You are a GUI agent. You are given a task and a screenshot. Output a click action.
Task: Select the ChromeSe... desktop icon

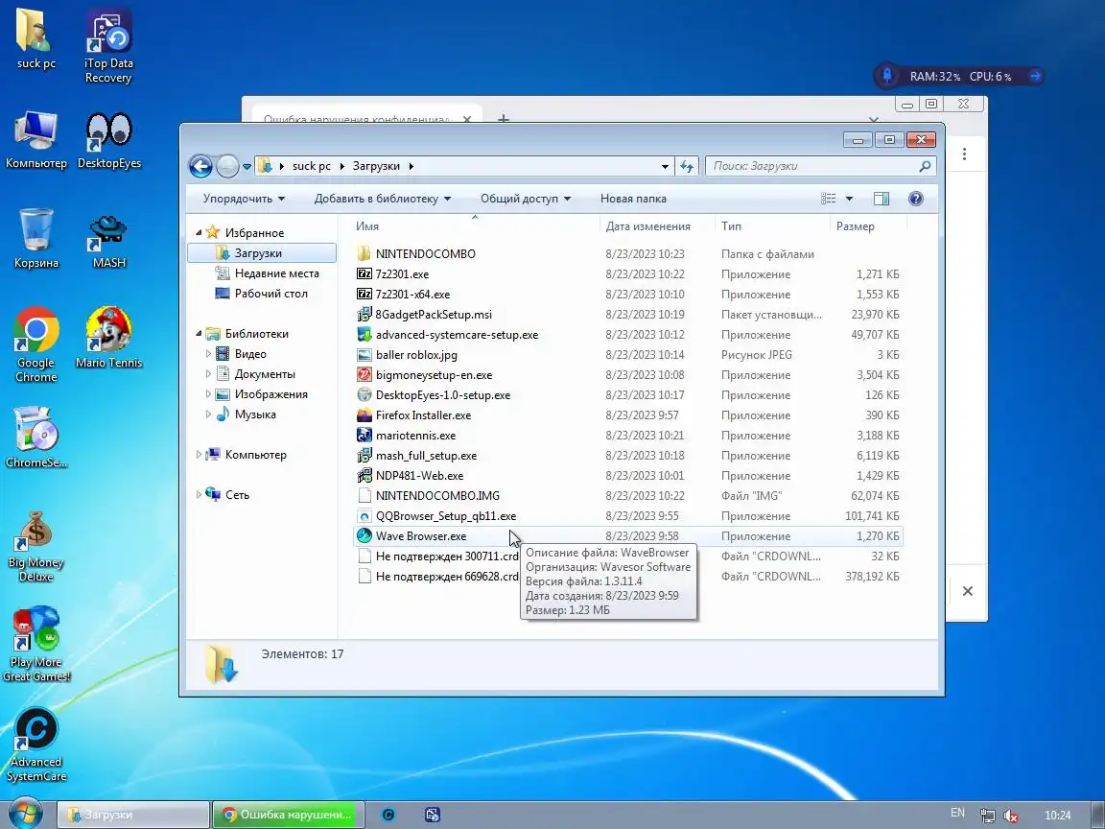pos(35,438)
